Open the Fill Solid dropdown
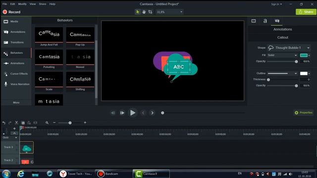317x178 pixels. point(282,55)
